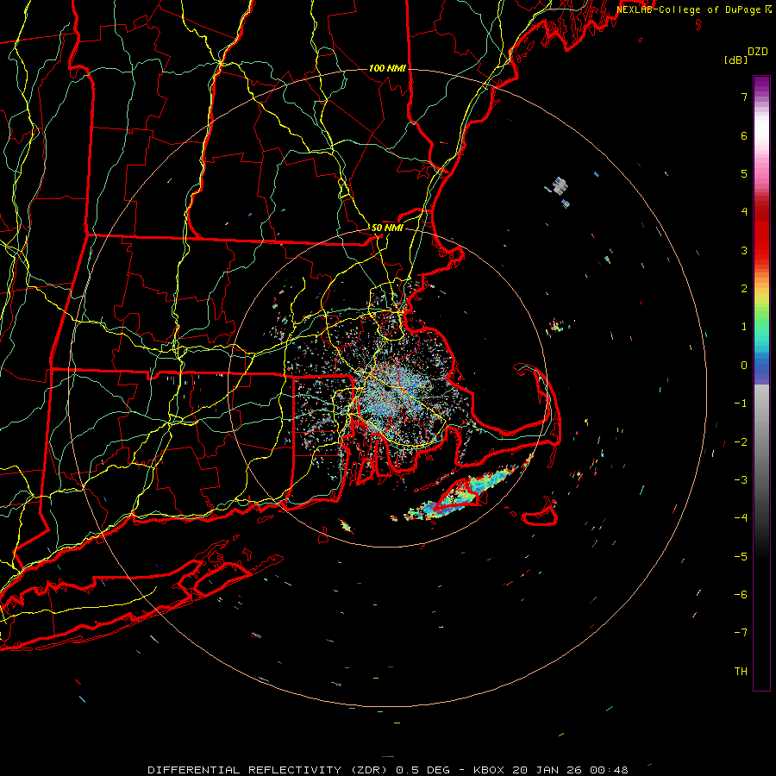Click the [dB] units label

click(735, 59)
